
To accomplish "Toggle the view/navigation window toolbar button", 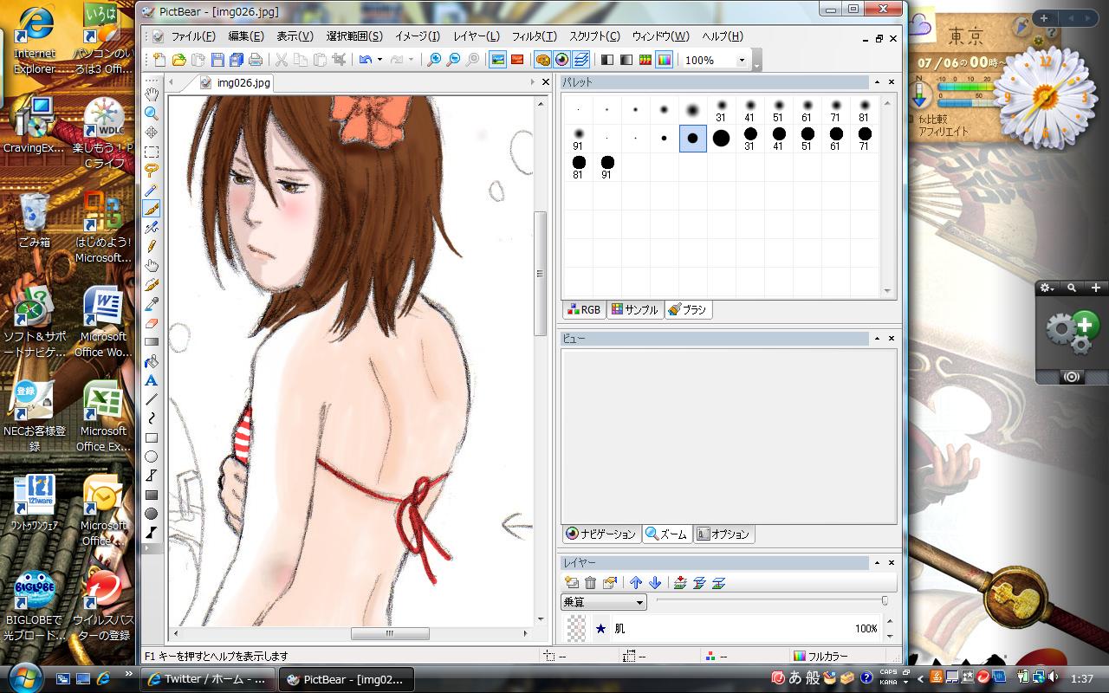I will pyautogui.click(x=562, y=60).
